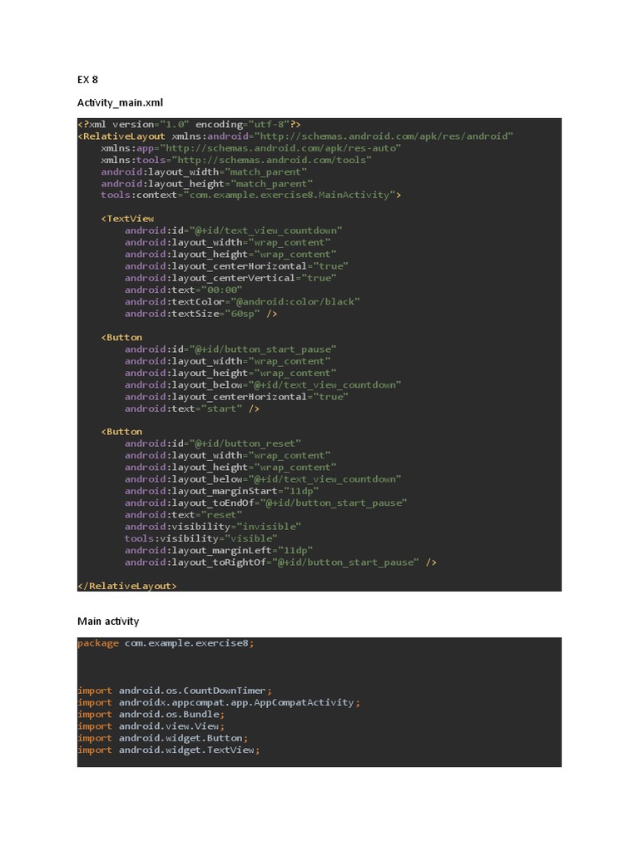
Task: Click the xml version declaration line
Action: [189, 124]
